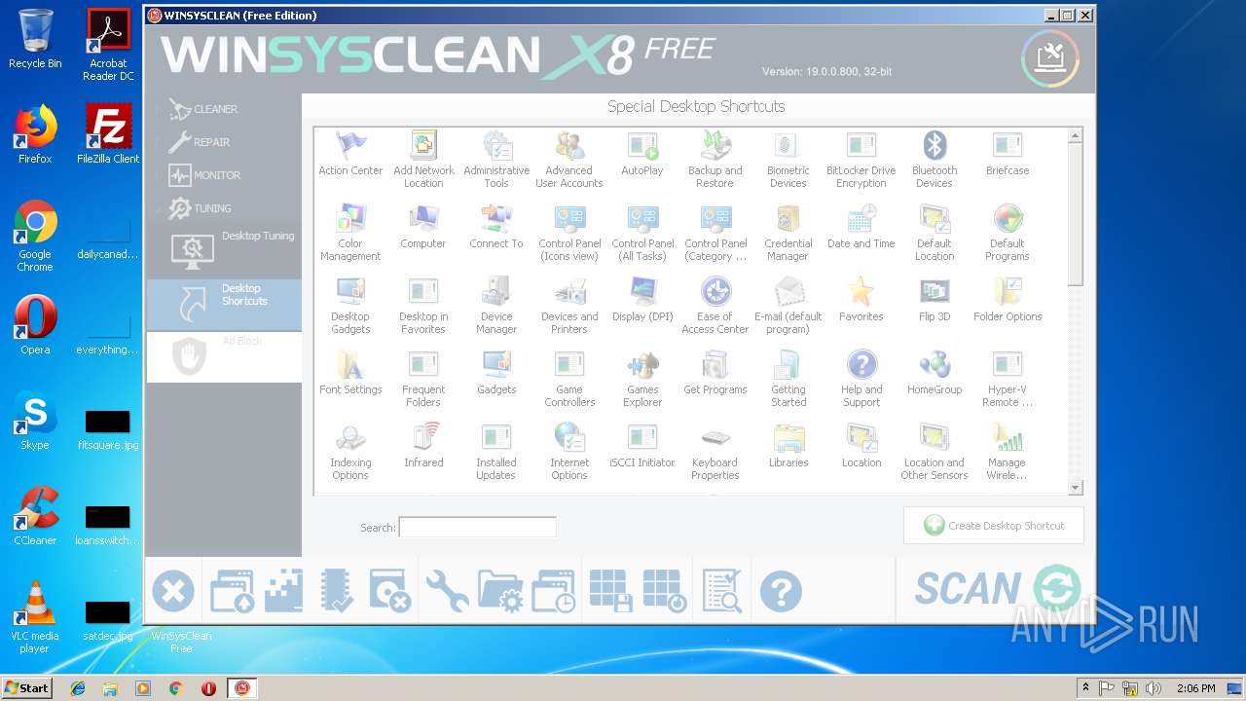Select the Infrared shortcut icon
Screen dimensions: 1246x701
coord(423,438)
